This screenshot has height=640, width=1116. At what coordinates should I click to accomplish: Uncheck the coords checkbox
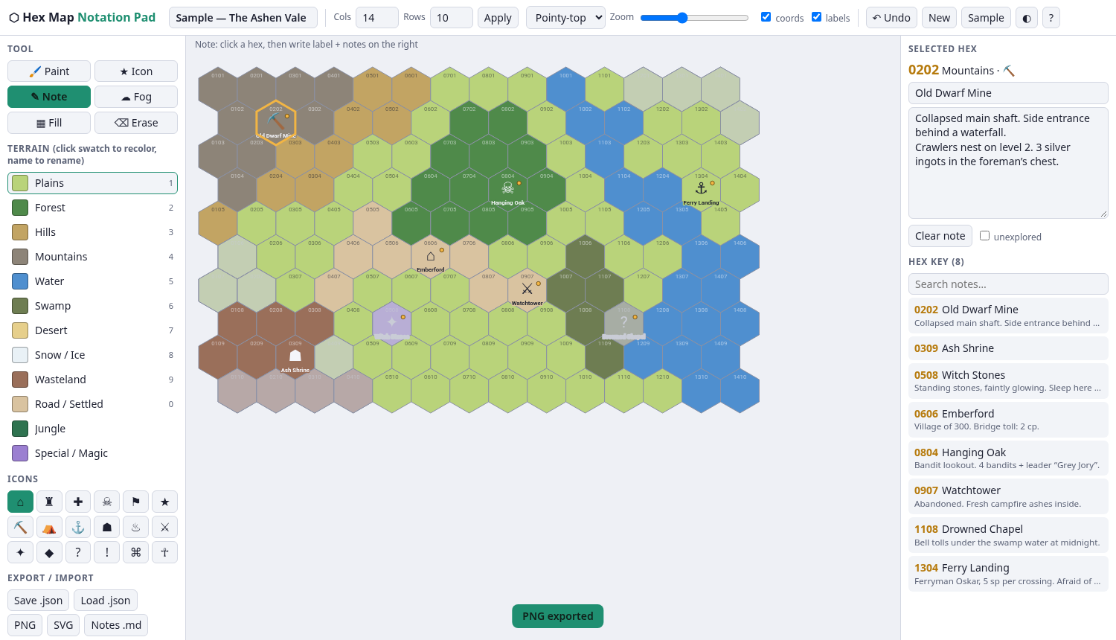pos(766,16)
